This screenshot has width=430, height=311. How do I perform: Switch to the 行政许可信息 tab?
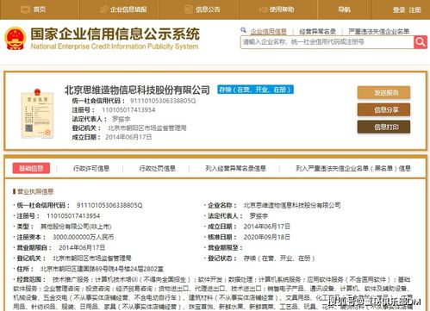tap(91, 168)
